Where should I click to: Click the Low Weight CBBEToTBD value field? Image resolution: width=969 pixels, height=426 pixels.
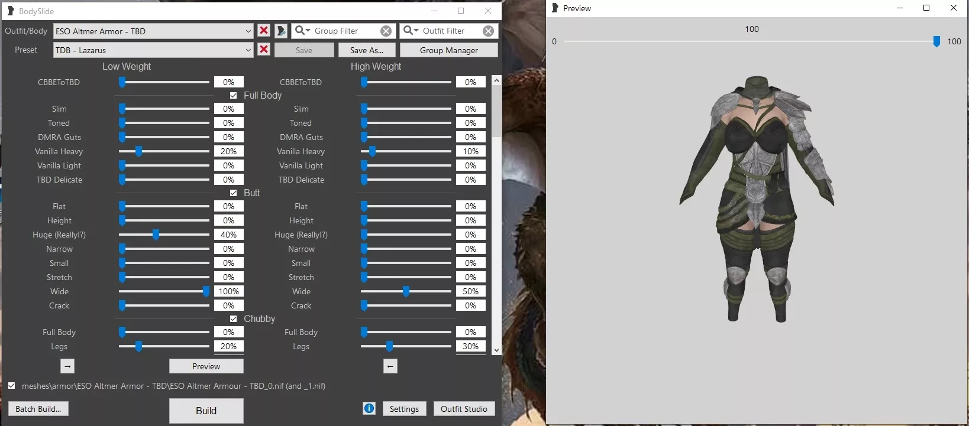tap(228, 82)
